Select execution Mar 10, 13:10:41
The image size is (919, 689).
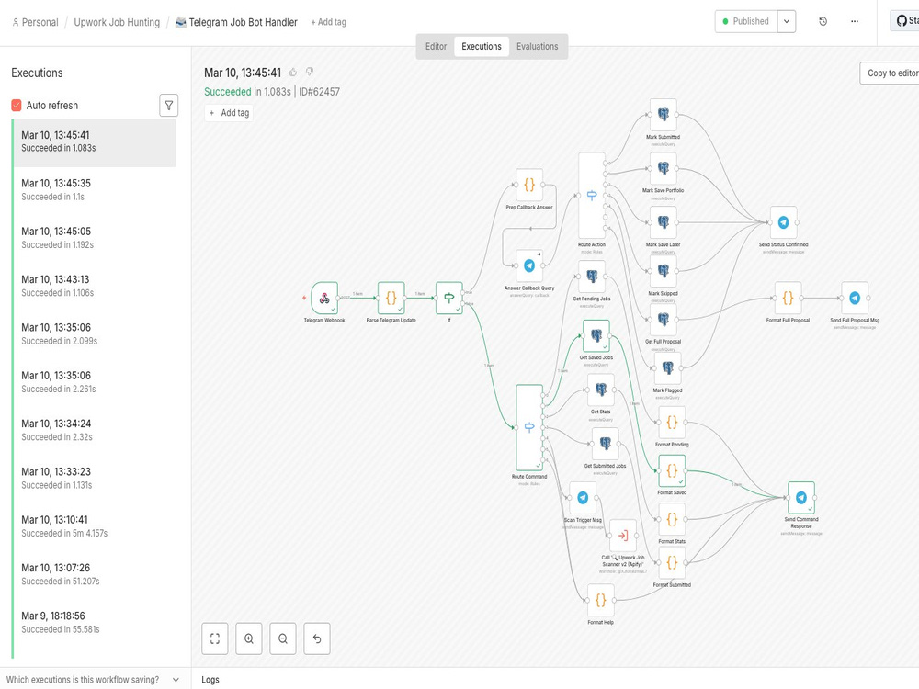coord(94,526)
